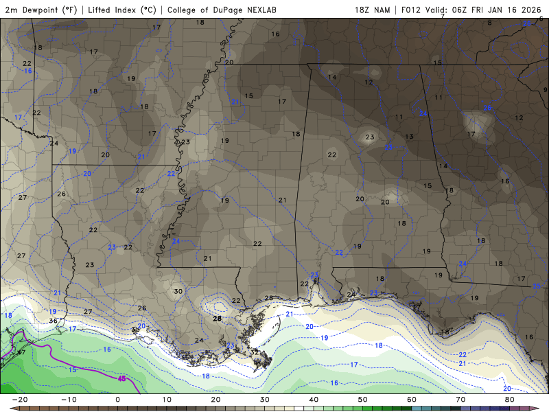Click 'Valid: 06Z FRI JAN 16 2026' text

click(x=483, y=10)
